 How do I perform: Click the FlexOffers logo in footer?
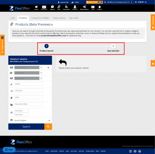(x=21, y=142)
